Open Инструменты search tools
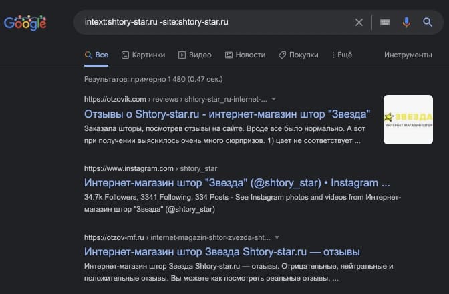 point(408,55)
